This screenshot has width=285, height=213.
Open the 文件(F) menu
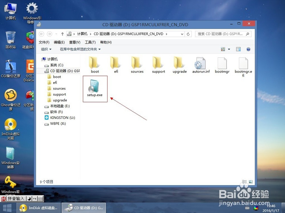(44, 42)
